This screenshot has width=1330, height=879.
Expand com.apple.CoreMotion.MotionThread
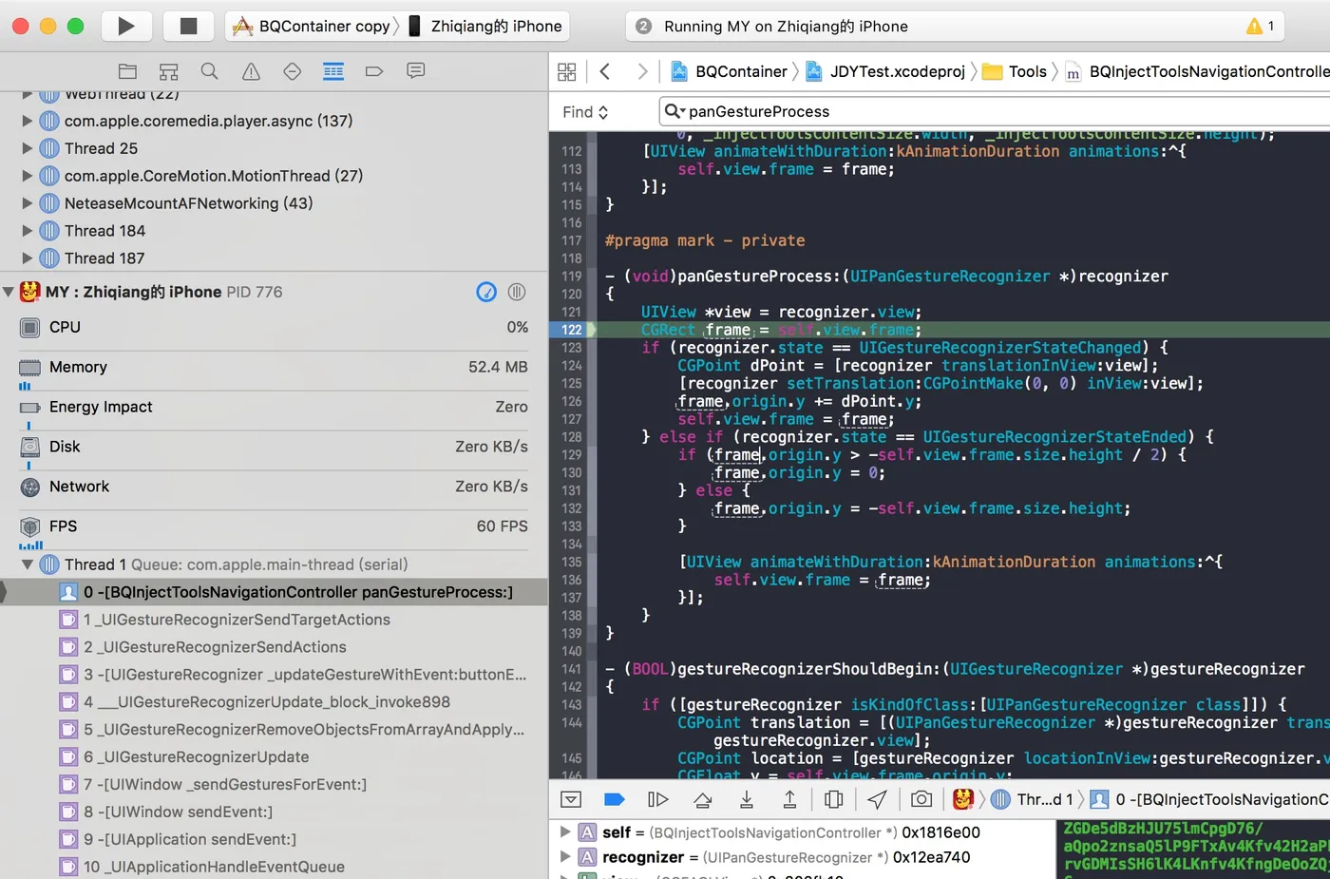[27, 176]
